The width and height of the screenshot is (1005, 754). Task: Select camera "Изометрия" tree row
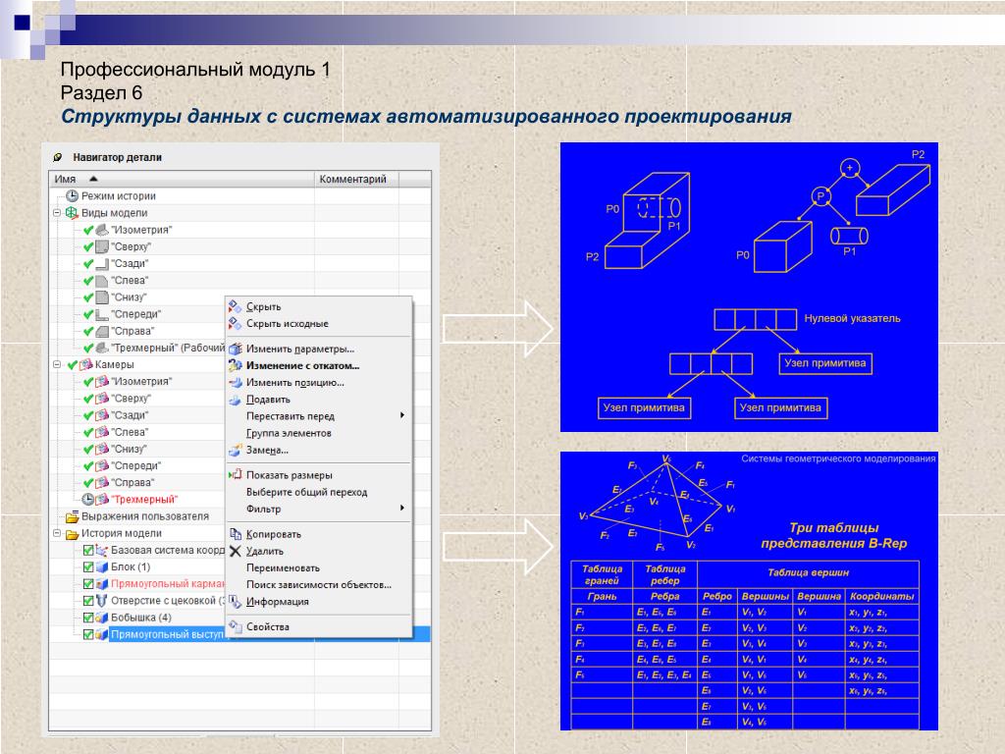[141, 382]
